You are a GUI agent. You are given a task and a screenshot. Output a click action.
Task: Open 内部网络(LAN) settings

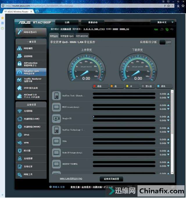[x=31, y=119]
